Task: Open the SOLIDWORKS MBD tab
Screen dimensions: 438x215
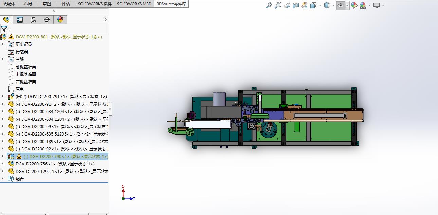Action: [x=134, y=4]
